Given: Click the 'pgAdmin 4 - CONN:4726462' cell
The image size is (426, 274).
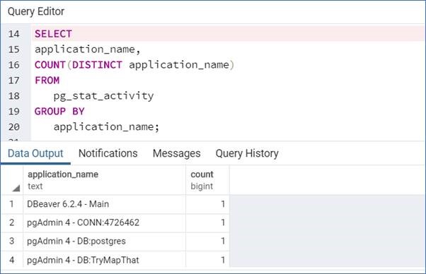Looking at the screenshot, I should pyautogui.click(x=104, y=222).
